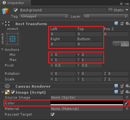
Task: Click the Canvas Renderer eye icon
Action: [7, 86]
